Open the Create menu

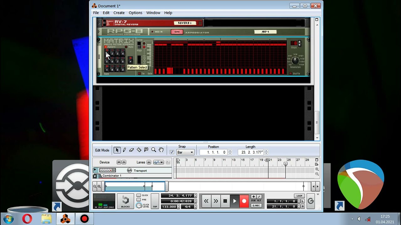click(119, 13)
